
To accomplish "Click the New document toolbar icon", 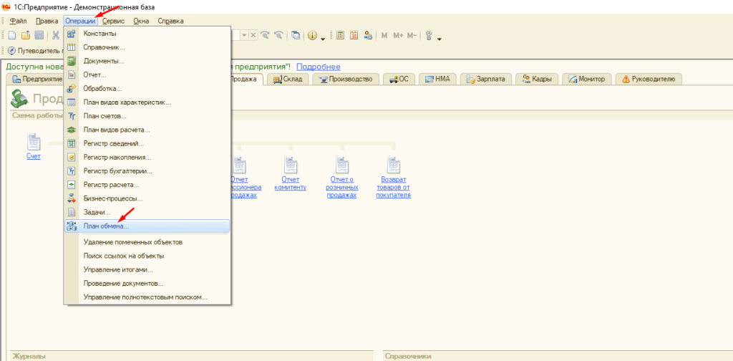I will pyautogui.click(x=12, y=35).
